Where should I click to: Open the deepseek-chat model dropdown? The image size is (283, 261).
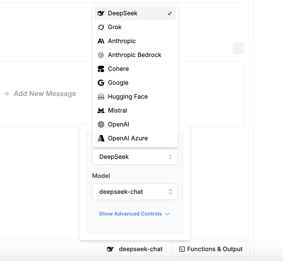tap(135, 192)
